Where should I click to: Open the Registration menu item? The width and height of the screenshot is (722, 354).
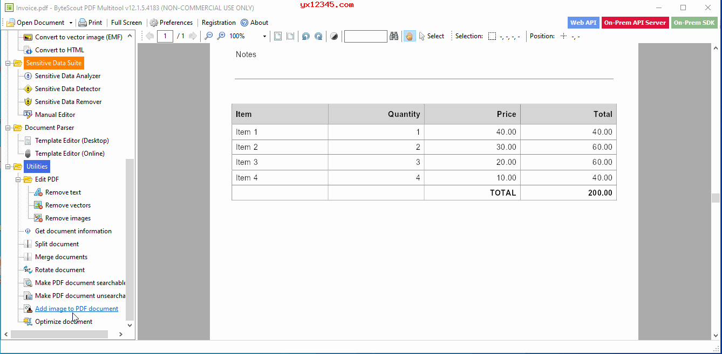pos(219,23)
